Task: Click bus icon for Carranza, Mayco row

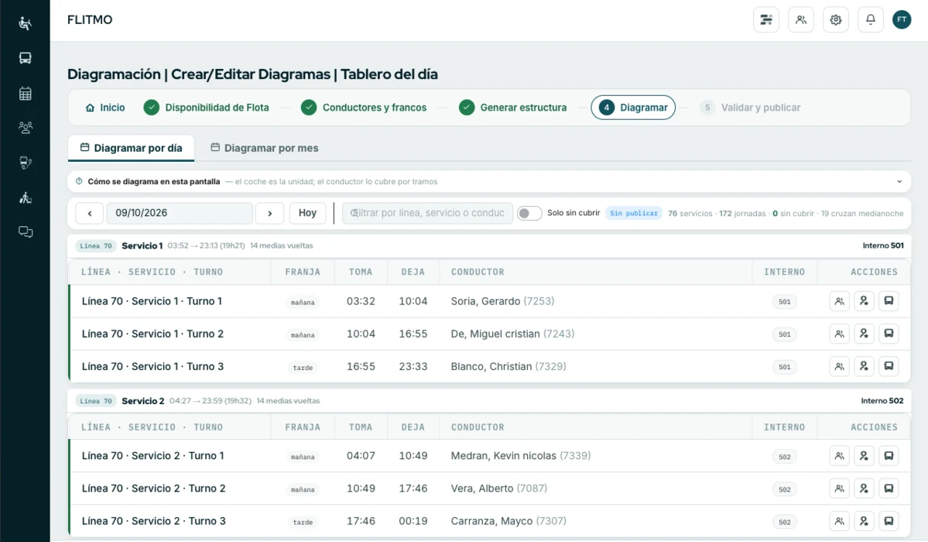Action: click(x=889, y=520)
